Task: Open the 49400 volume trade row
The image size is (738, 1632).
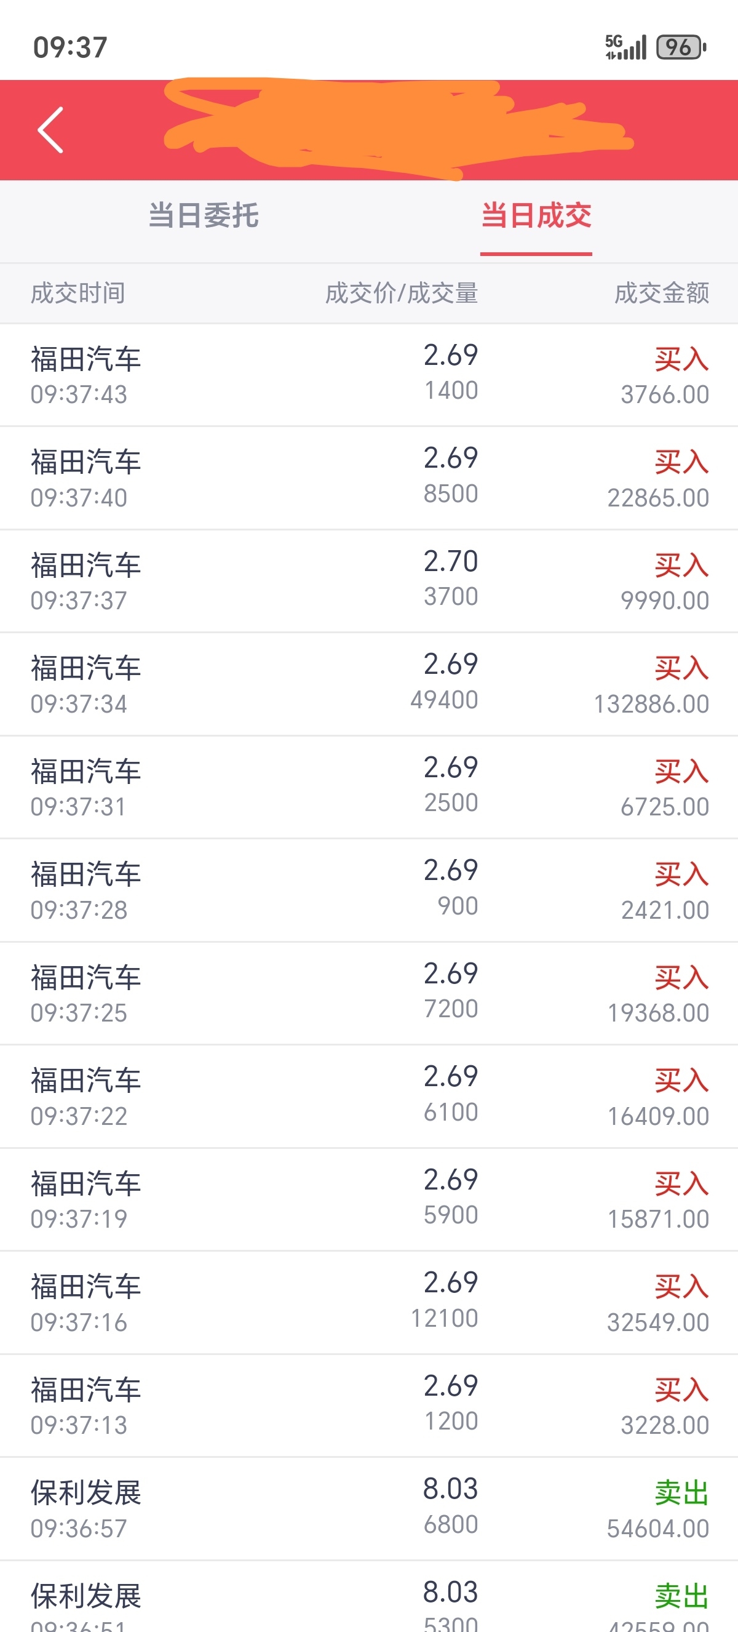Action: pos(369,684)
